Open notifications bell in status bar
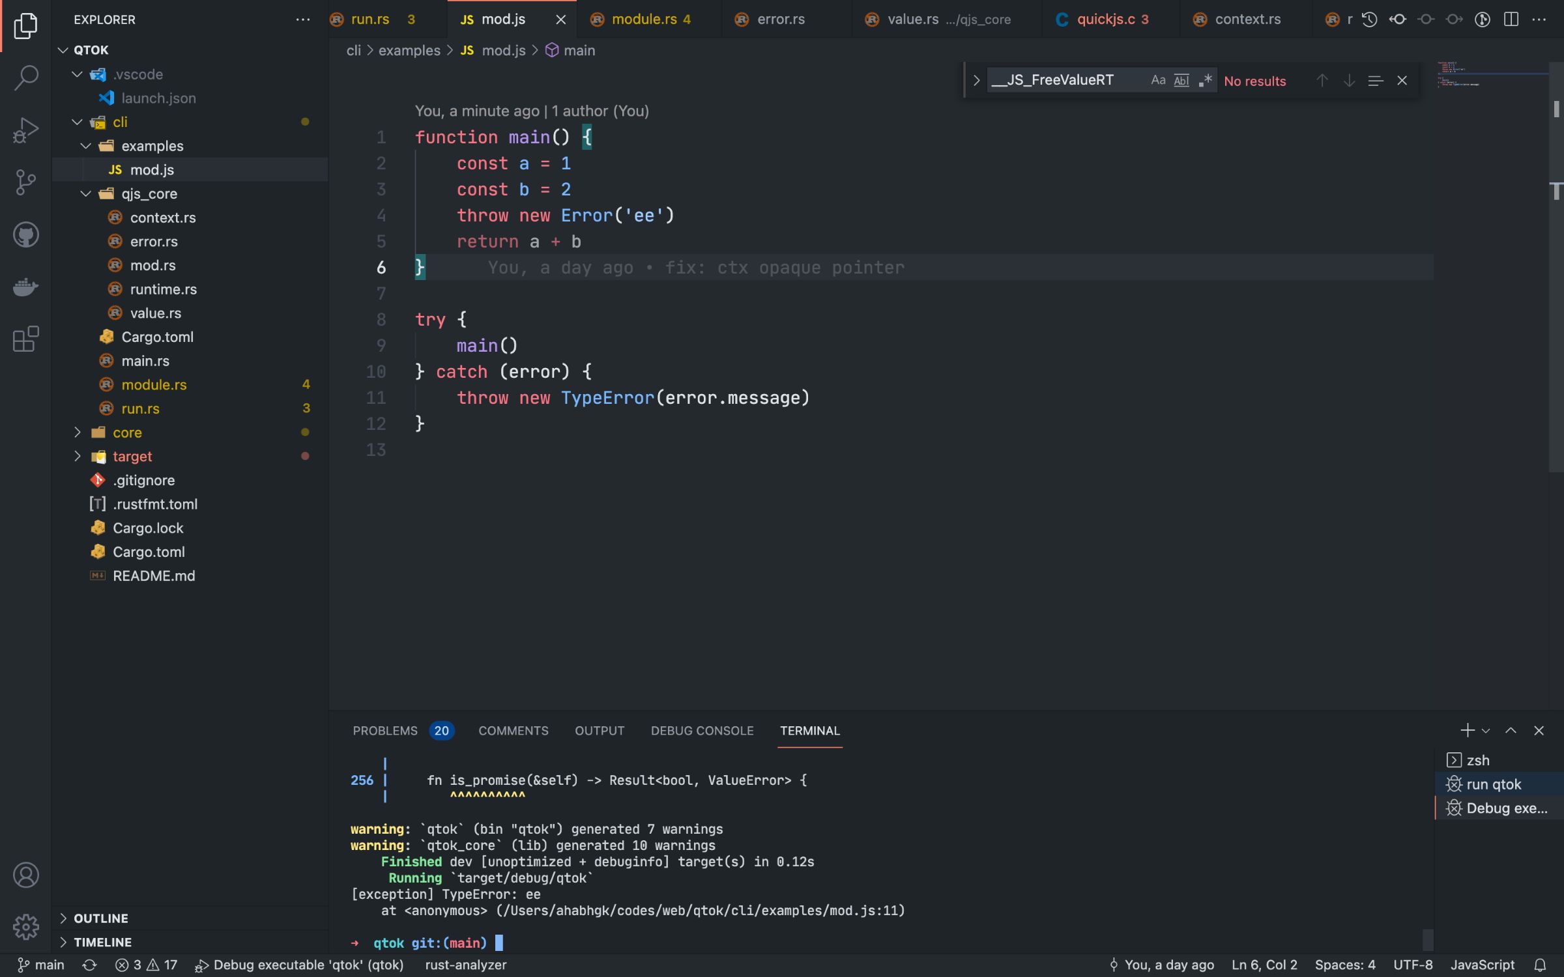 (1540, 965)
